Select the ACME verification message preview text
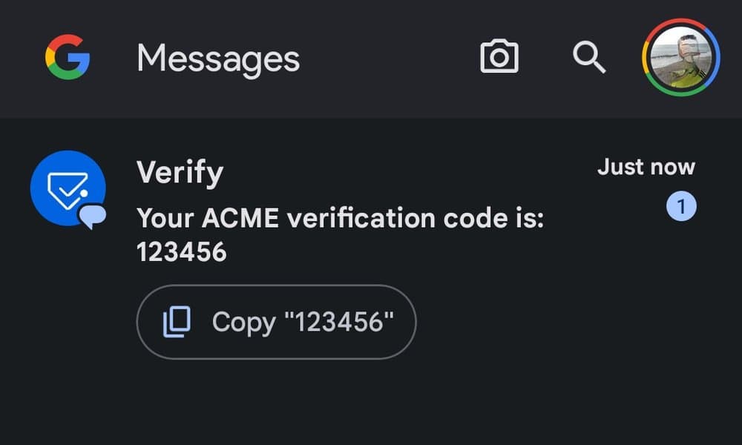This screenshot has height=445, width=742. [x=341, y=218]
